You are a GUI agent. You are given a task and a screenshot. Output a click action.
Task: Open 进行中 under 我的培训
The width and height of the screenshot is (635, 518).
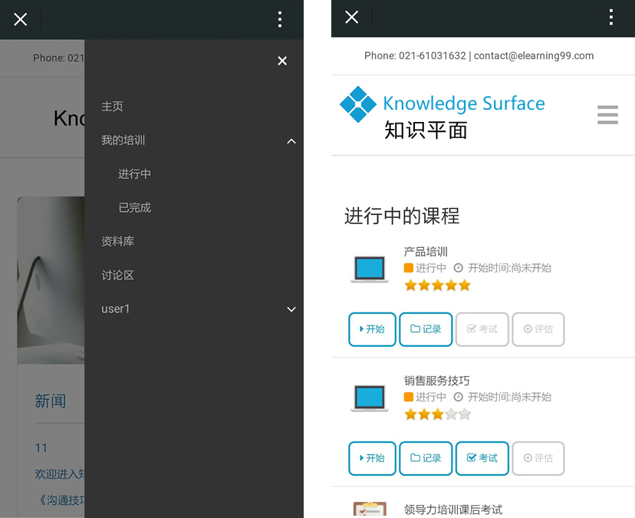tap(134, 174)
